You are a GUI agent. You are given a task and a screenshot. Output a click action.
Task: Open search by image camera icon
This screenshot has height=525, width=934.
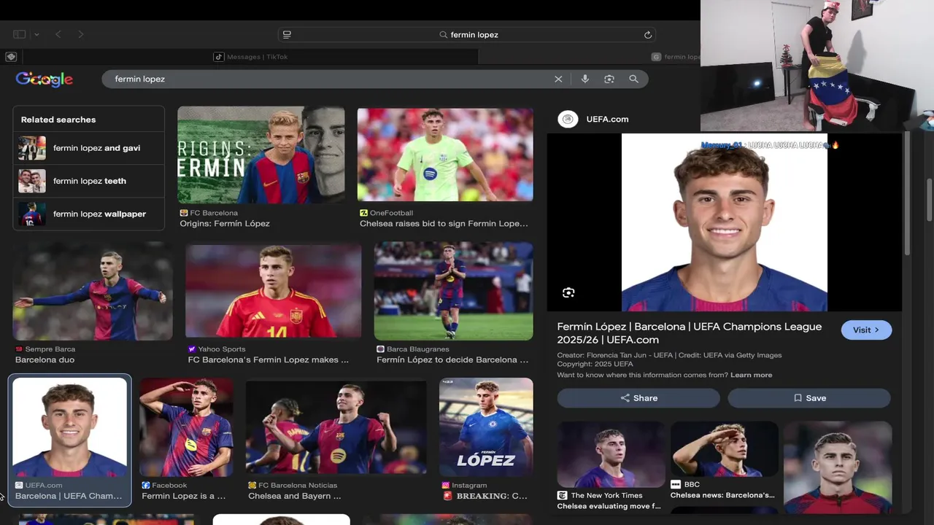[609, 79]
